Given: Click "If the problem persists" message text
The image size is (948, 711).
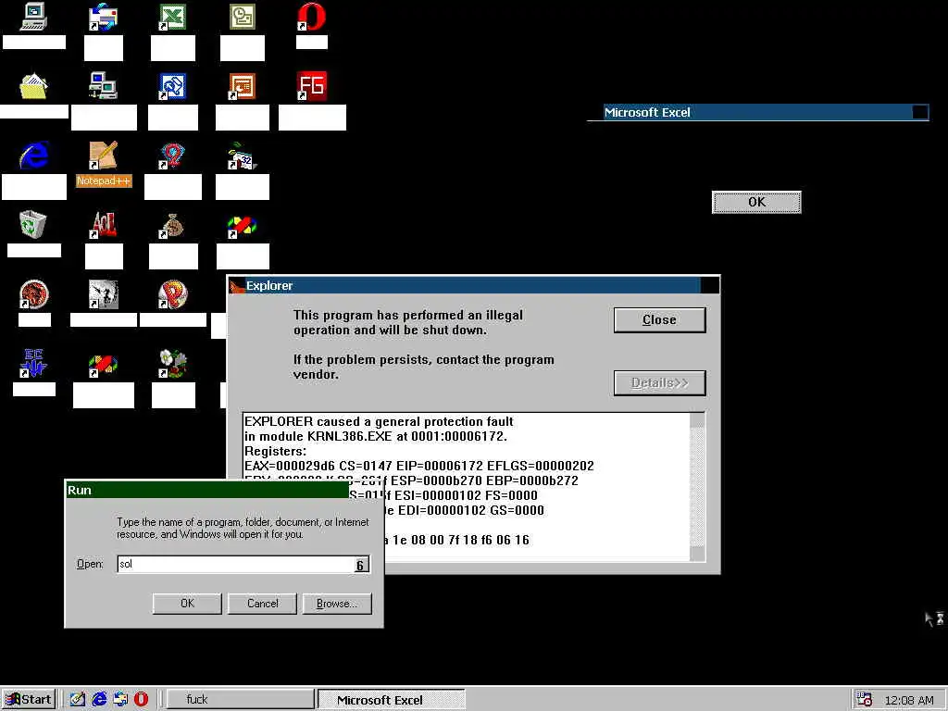Looking at the screenshot, I should click(424, 367).
